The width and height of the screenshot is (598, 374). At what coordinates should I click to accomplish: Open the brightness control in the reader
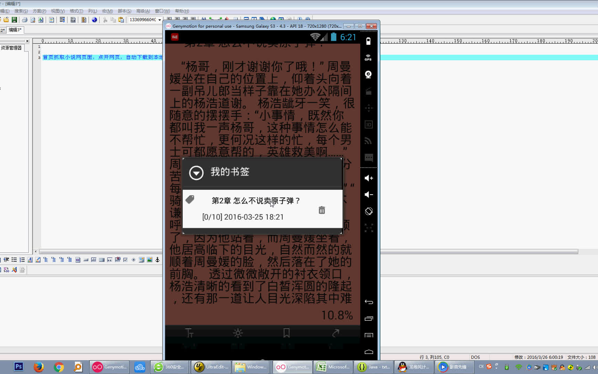[x=238, y=333]
